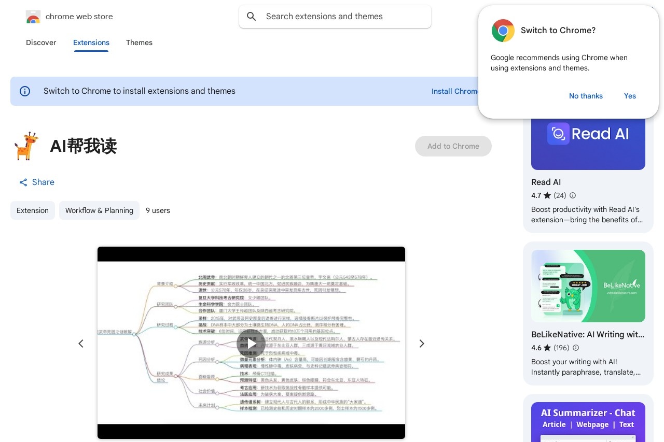Dismiss the popup with No thanks
Viewport: 664px width, 442px height.
point(586,96)
